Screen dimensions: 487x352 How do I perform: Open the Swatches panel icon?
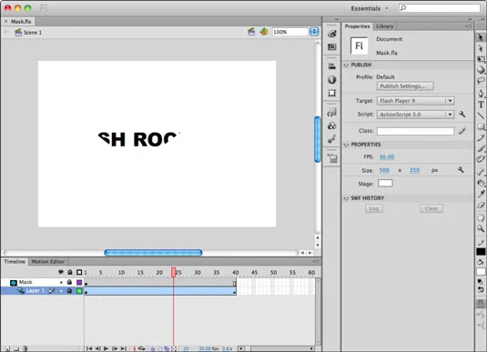tap(331, 47)
